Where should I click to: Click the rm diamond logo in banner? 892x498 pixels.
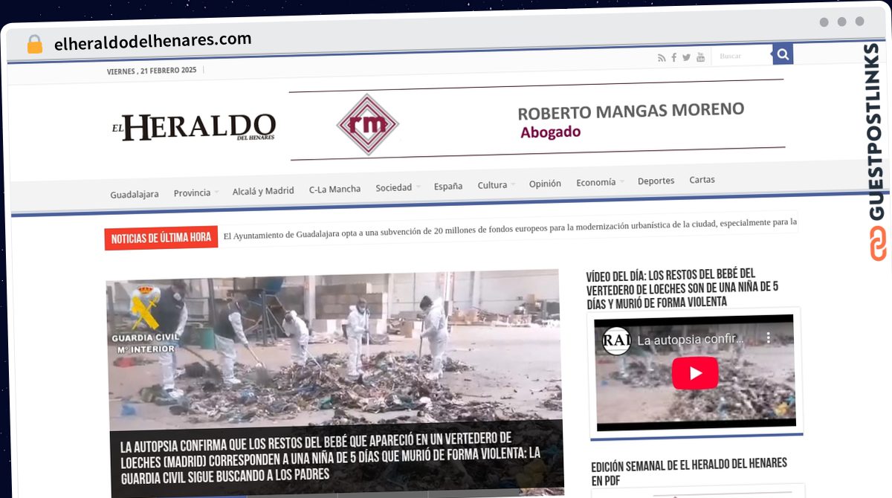point(367,124)
